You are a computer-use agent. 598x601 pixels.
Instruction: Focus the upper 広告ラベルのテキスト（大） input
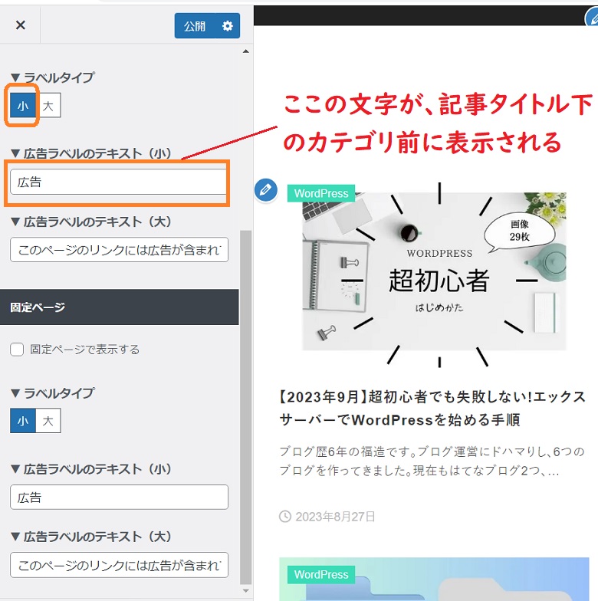pos(119,250)
